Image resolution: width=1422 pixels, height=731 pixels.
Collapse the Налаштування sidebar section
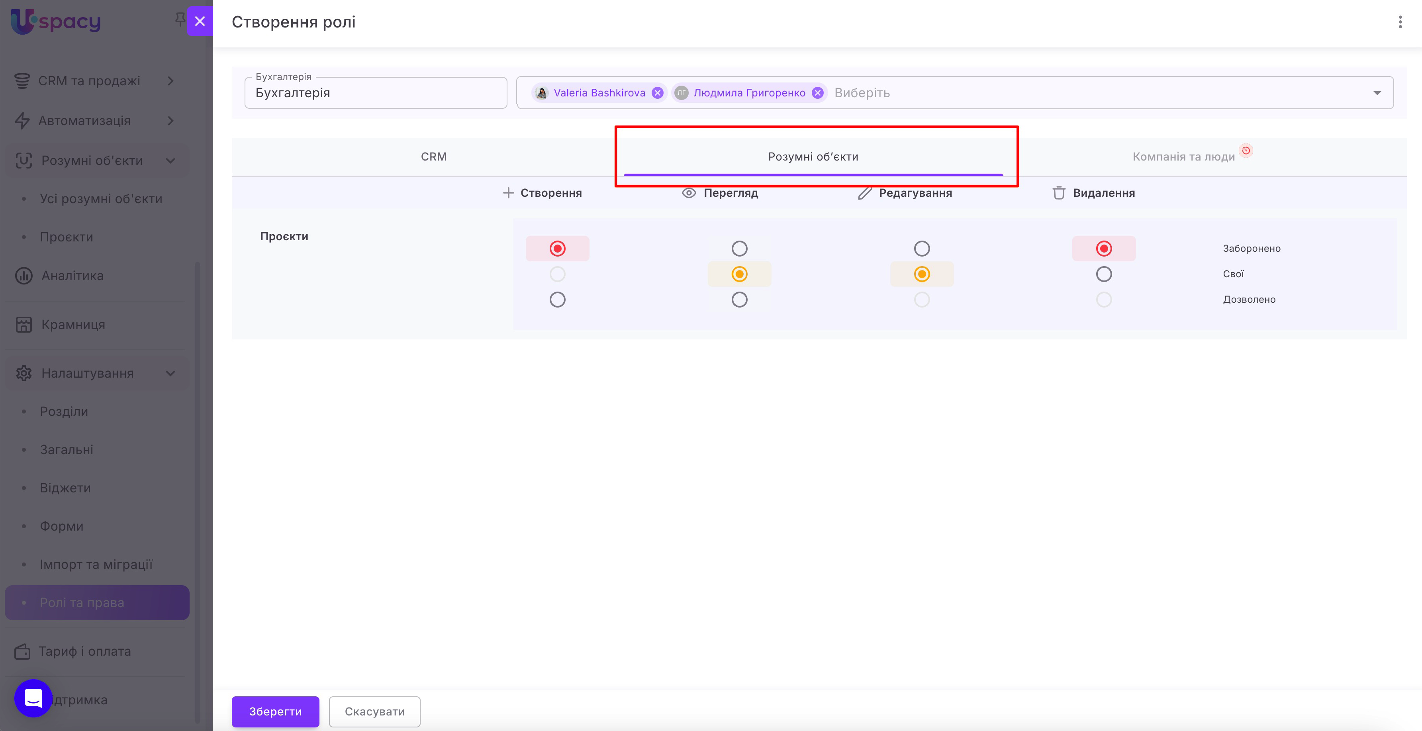pyautogui.click(x=170, y=373)
